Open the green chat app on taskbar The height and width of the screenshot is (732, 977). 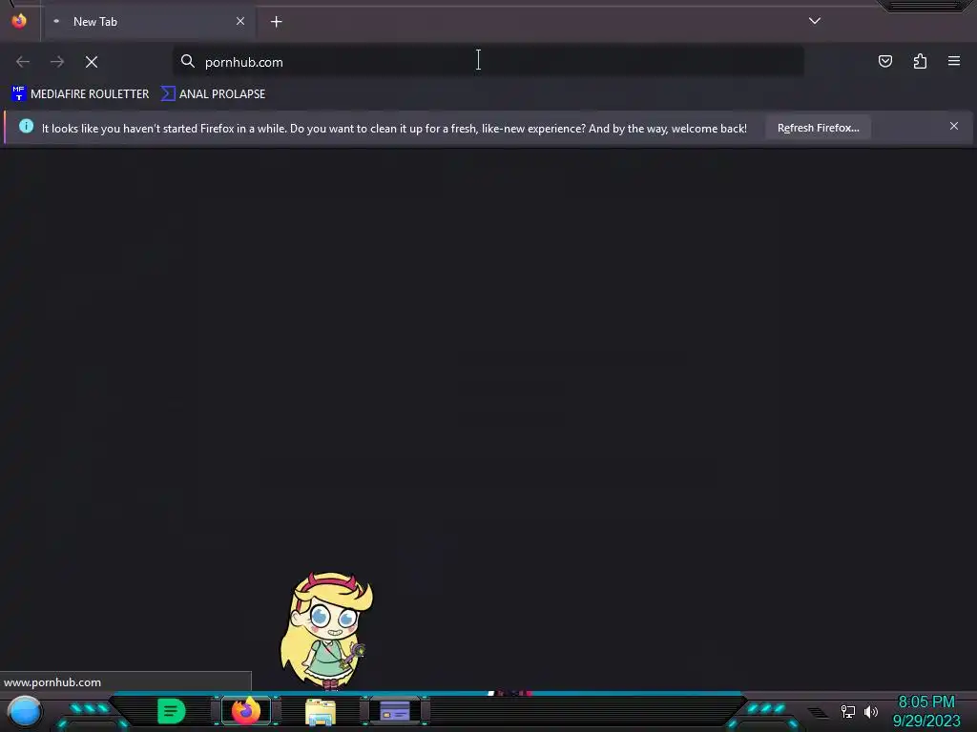(x=172, y=711)
